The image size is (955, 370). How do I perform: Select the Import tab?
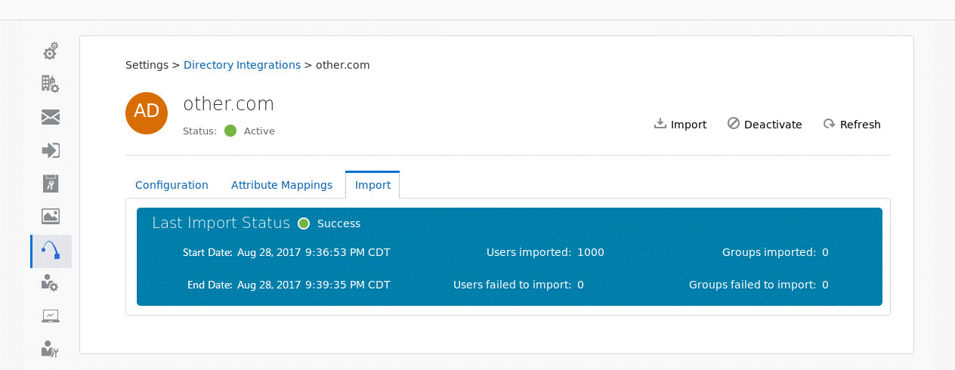pos(372,185)
